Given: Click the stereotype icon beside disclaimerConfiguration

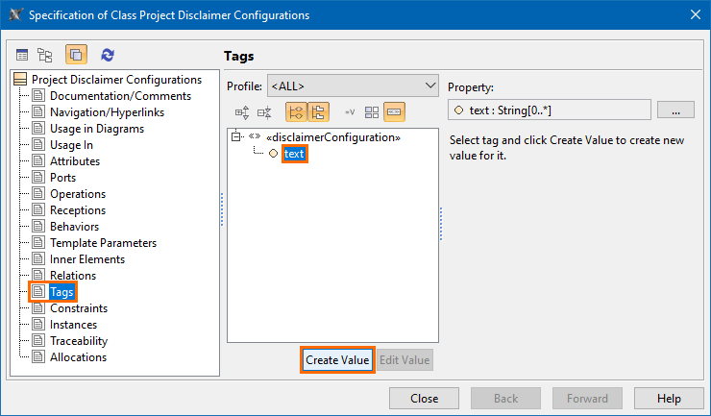Looking at the screenshot, I should [x=255, y=137].
